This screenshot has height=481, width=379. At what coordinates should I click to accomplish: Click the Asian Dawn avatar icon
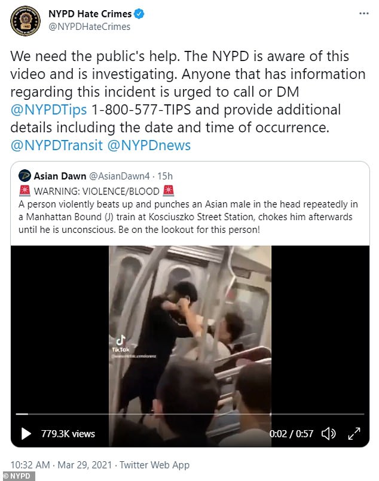(x=25, y=176)
